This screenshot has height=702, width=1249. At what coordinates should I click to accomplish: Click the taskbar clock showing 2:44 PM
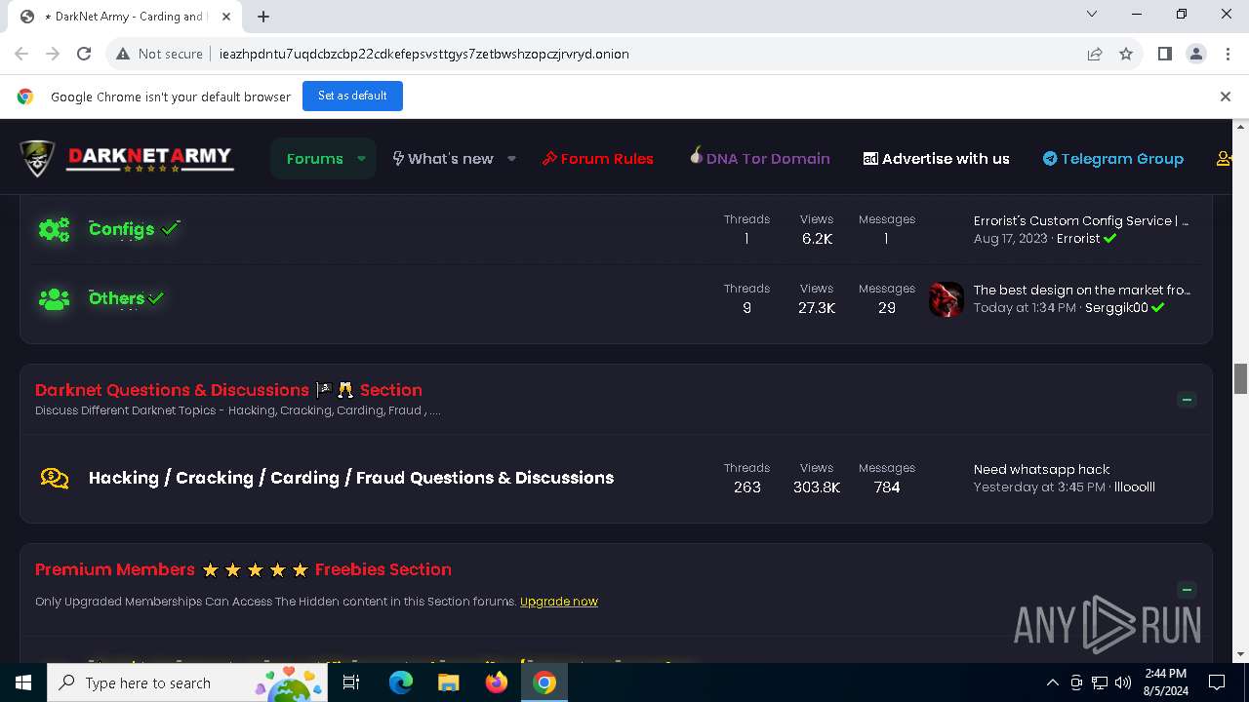[1165, 682]
